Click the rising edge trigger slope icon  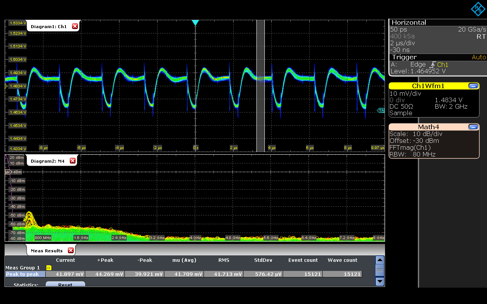point(432,65)
